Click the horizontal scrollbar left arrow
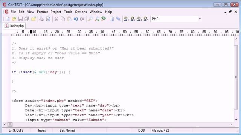The width and height of the screenshot is (241, 135). click(5, 124)
